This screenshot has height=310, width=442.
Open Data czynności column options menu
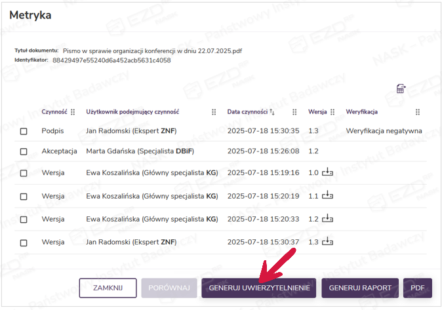(x=294, y=112)
